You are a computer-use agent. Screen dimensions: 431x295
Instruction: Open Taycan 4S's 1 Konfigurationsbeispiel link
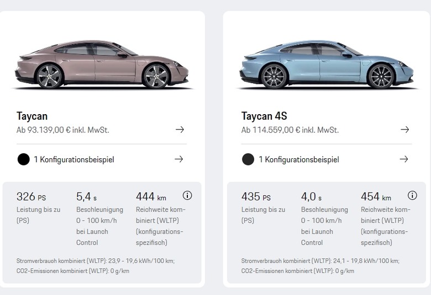click(299, 159)
